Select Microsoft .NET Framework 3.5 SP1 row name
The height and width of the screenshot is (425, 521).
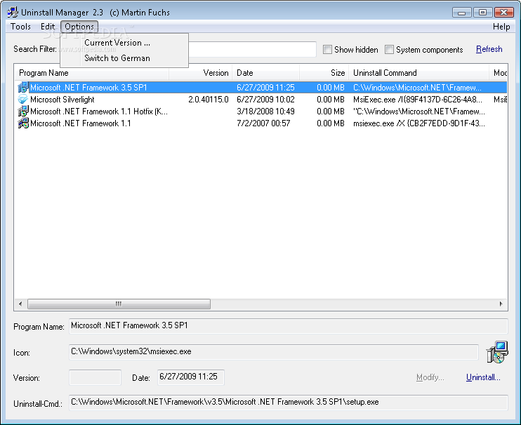pos(88,87)
